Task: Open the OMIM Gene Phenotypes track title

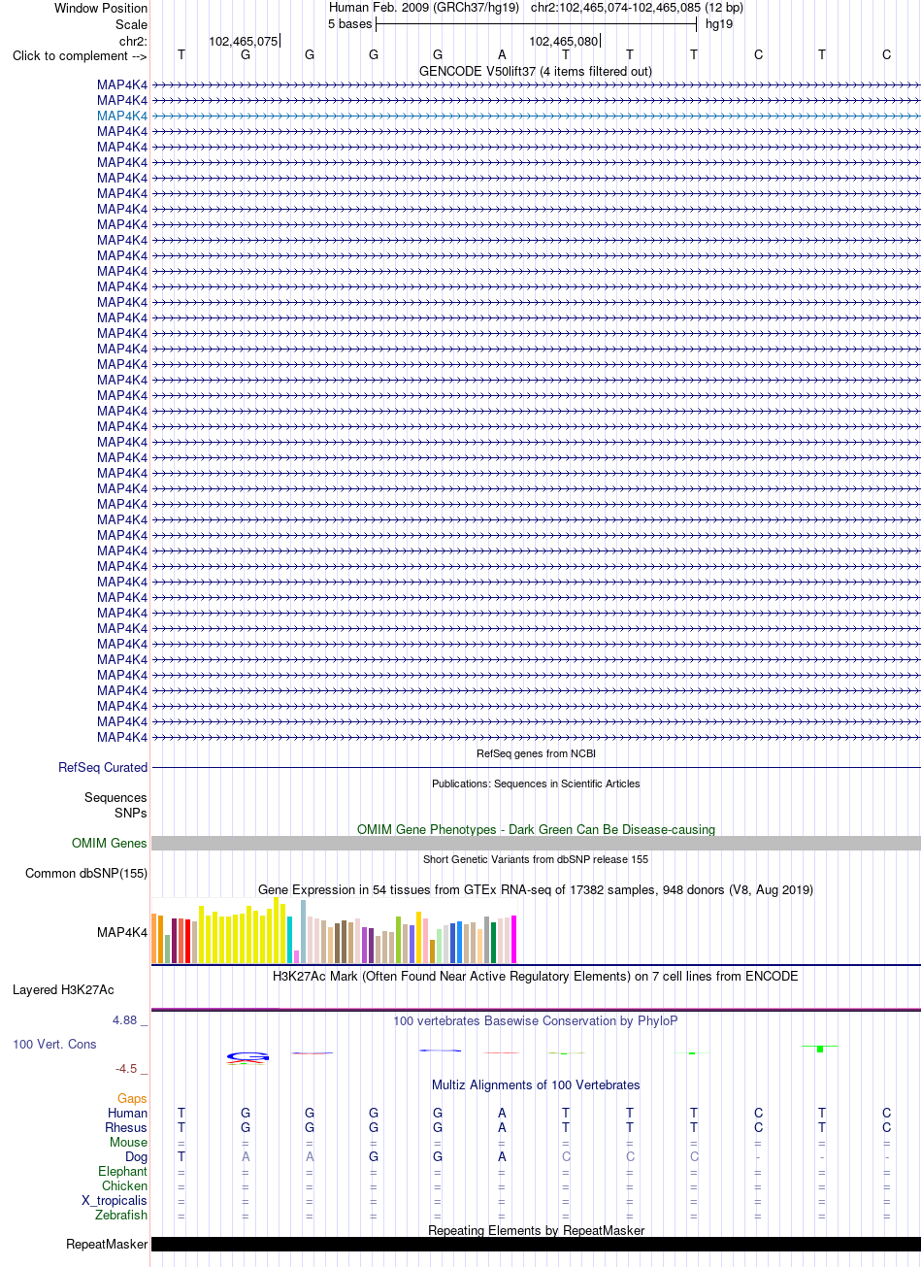Action: [536, 830]
